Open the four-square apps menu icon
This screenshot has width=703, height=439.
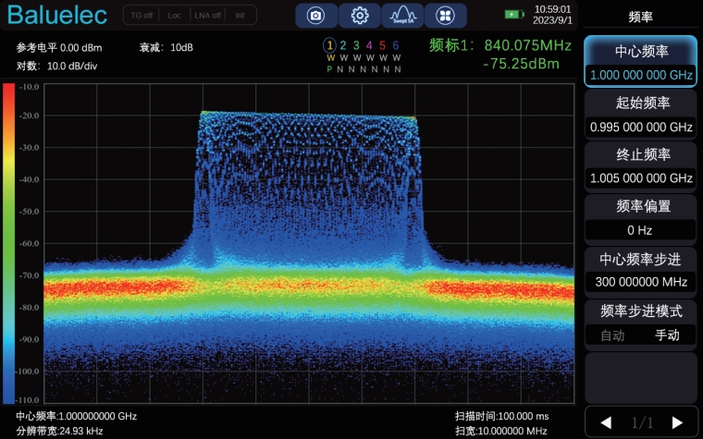446,16
